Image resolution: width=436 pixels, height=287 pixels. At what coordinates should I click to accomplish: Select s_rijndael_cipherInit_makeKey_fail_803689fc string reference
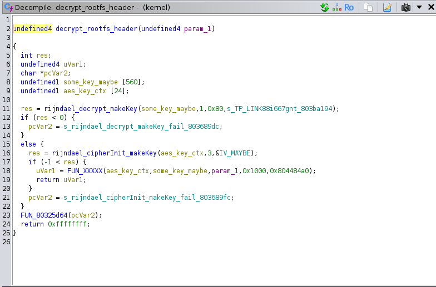pos(147,198)
